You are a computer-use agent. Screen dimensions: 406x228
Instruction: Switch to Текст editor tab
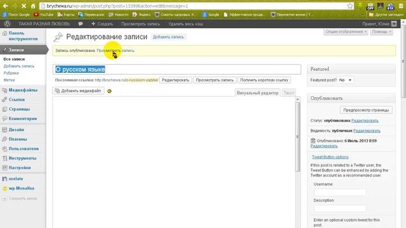289,93
